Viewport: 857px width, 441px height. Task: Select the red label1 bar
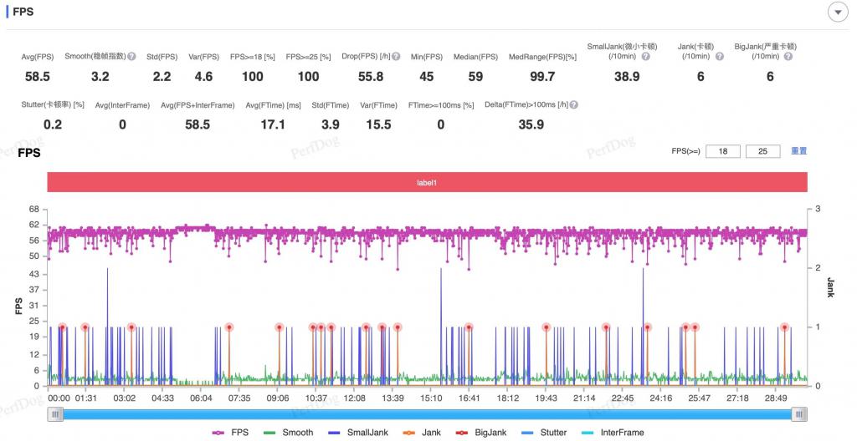(427, 182)
